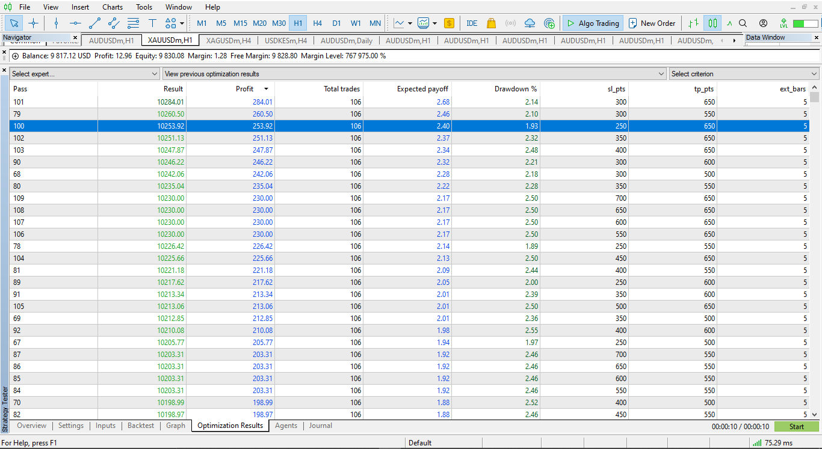Image resolution: width=822 pixels, height=449 pixels.
Task: Select the Vertical Line drawing tool
Action: [x=57, y=23]
